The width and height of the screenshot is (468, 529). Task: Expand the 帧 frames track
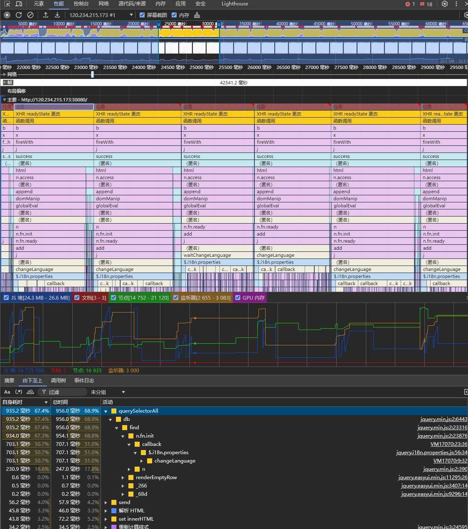[5, 83]
